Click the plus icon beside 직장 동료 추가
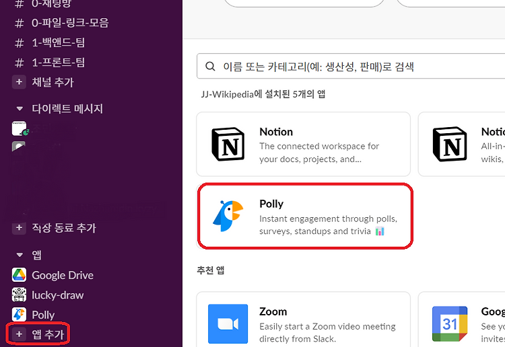Viewport: 505px width, 347px height. tap(19, 228)
